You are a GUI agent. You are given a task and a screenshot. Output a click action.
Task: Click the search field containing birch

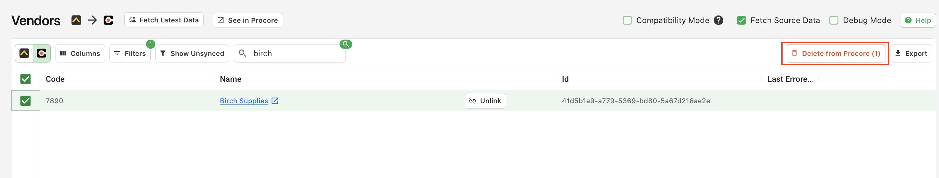(295, 53)
